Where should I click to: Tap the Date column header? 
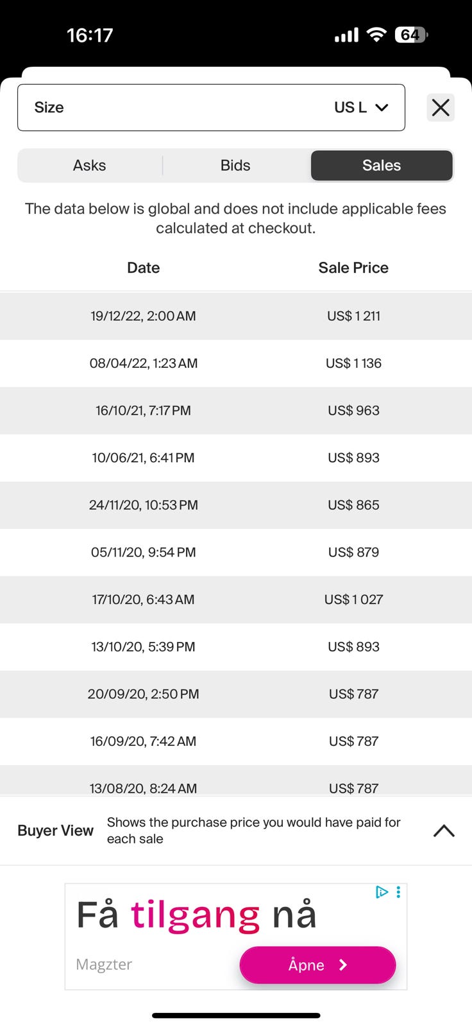(x=143, y=268)
